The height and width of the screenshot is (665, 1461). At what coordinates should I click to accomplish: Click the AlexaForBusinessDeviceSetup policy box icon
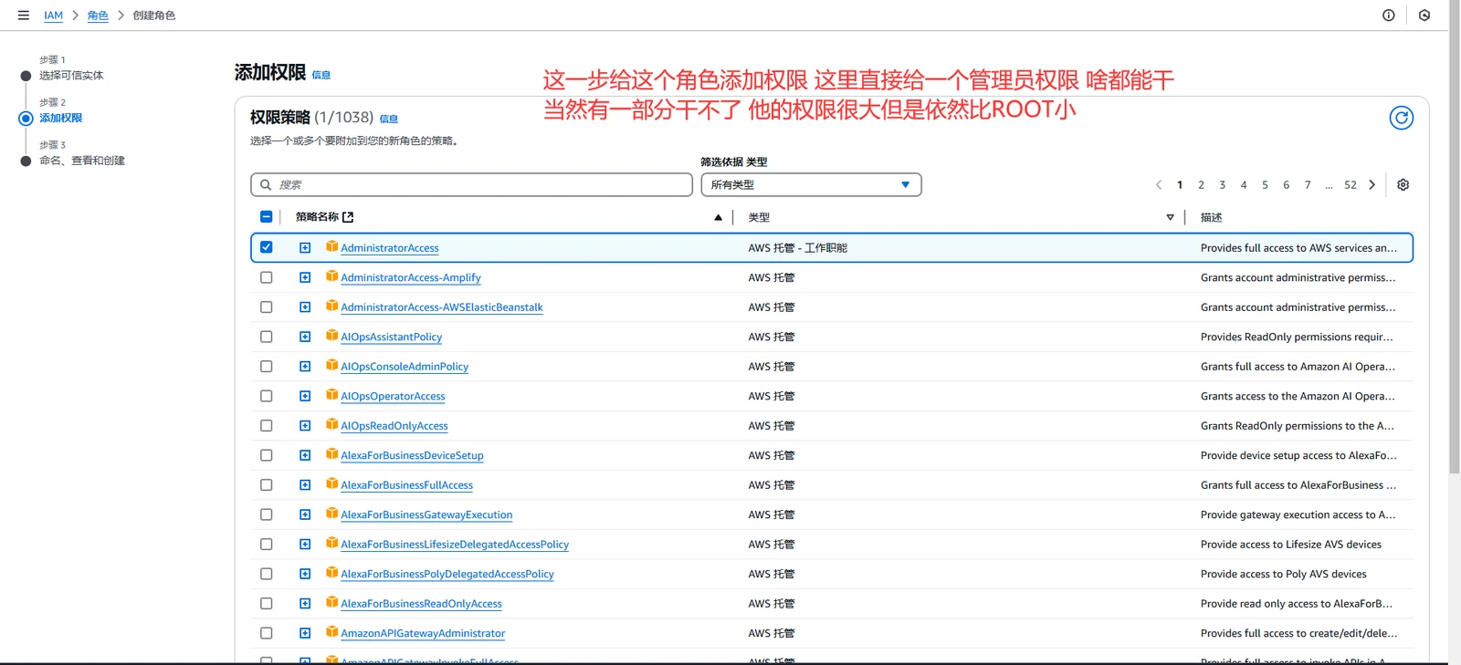pyautogui.click(x=332, y=455)
